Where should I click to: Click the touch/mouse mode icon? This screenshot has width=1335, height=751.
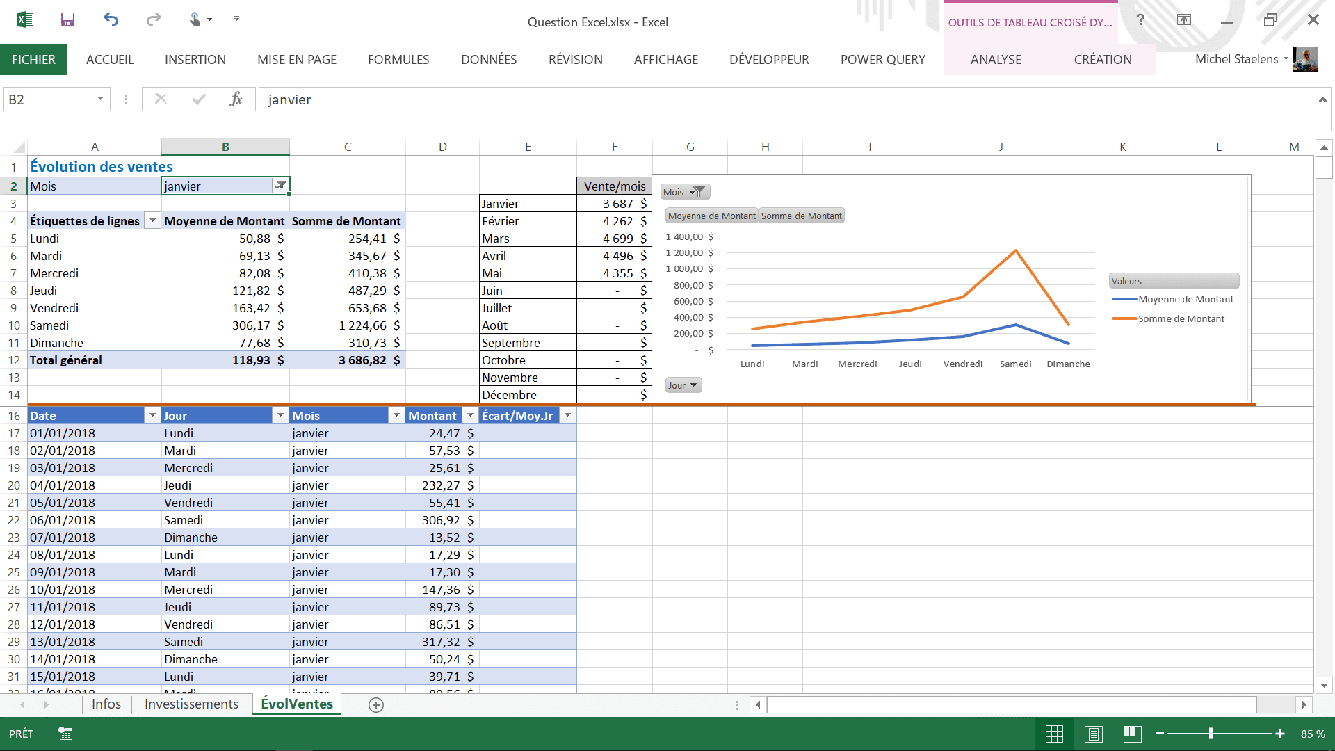pos(196,19)
